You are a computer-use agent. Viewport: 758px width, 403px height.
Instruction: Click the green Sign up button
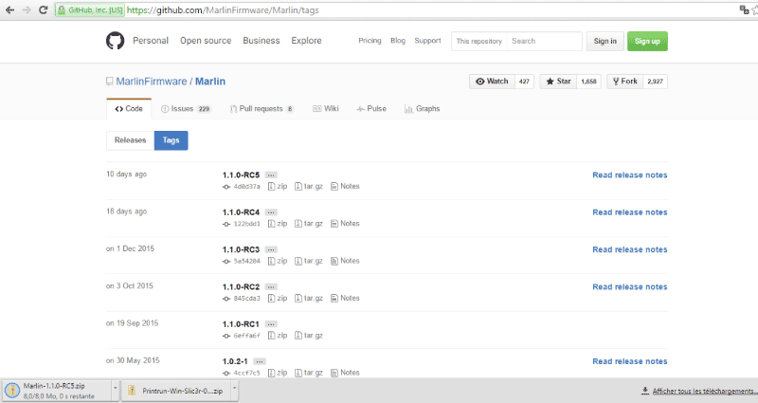click(x=647, y=41)
